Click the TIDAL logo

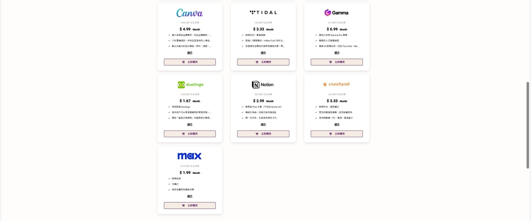[x=263, y=12]
